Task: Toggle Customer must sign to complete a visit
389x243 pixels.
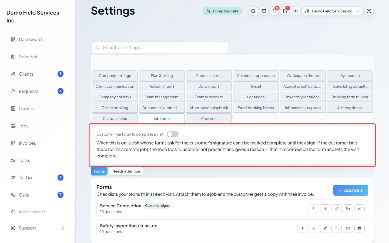Action: point(173,134)
